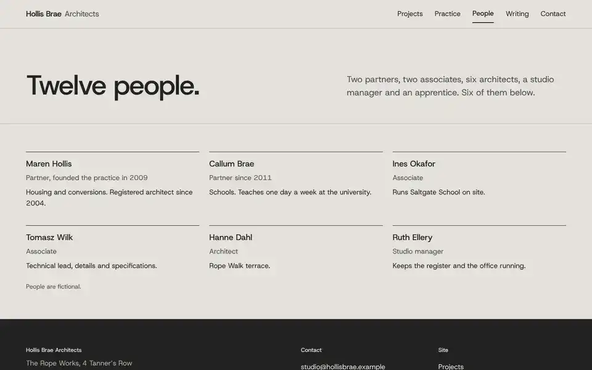Open the Projects page in the top navigation

(409, 14)
